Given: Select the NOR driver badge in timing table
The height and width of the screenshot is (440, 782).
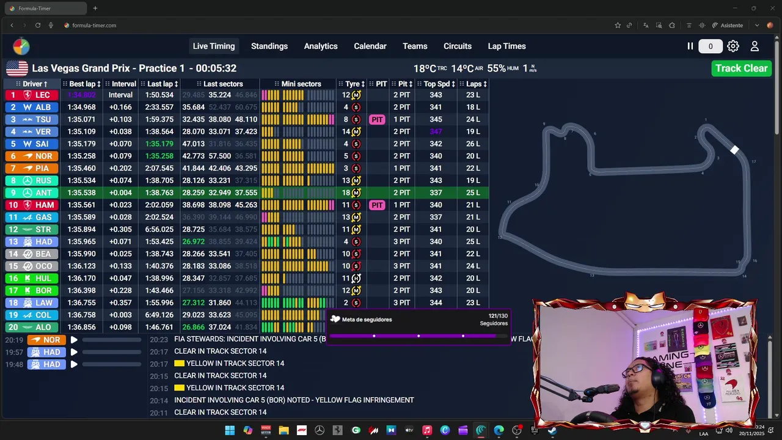Looking at the screenshot, I should pos(32,156).
